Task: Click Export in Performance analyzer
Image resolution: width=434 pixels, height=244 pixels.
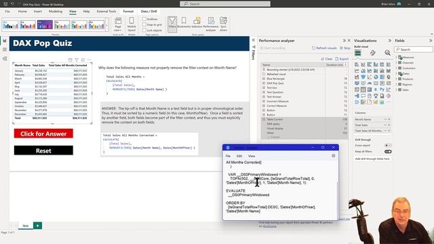Action: click(342, 59)
